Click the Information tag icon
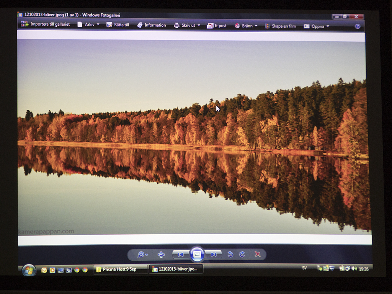The image size is (392, 294). coord(140,25)
